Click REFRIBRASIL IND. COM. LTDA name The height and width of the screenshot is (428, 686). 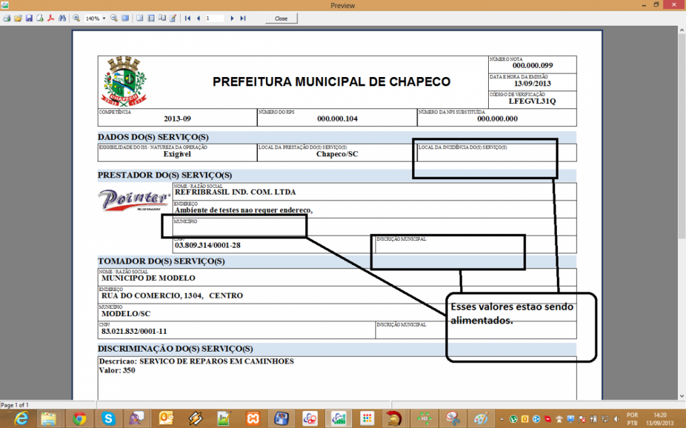(x=235, y=192)
